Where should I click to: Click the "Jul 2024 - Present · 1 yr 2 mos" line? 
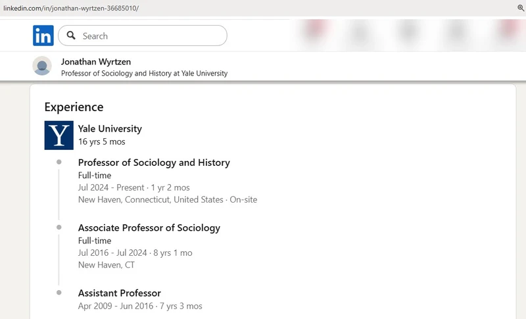click(134, 187)
